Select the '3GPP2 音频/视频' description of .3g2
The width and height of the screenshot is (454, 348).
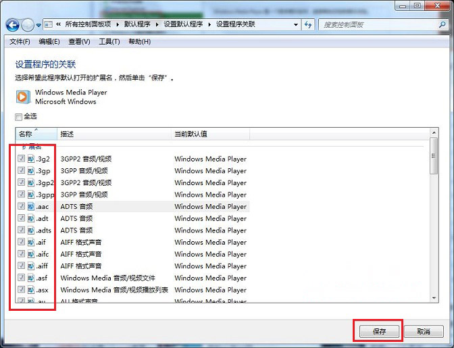[86, 159]
